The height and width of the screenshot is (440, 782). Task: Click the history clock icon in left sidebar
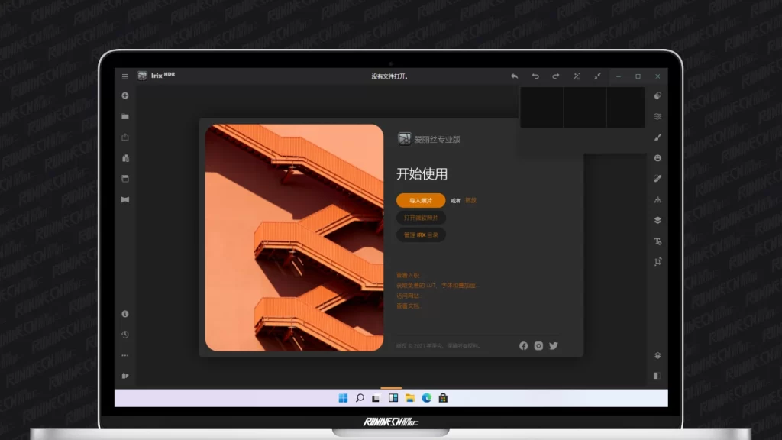coord(124,334)
